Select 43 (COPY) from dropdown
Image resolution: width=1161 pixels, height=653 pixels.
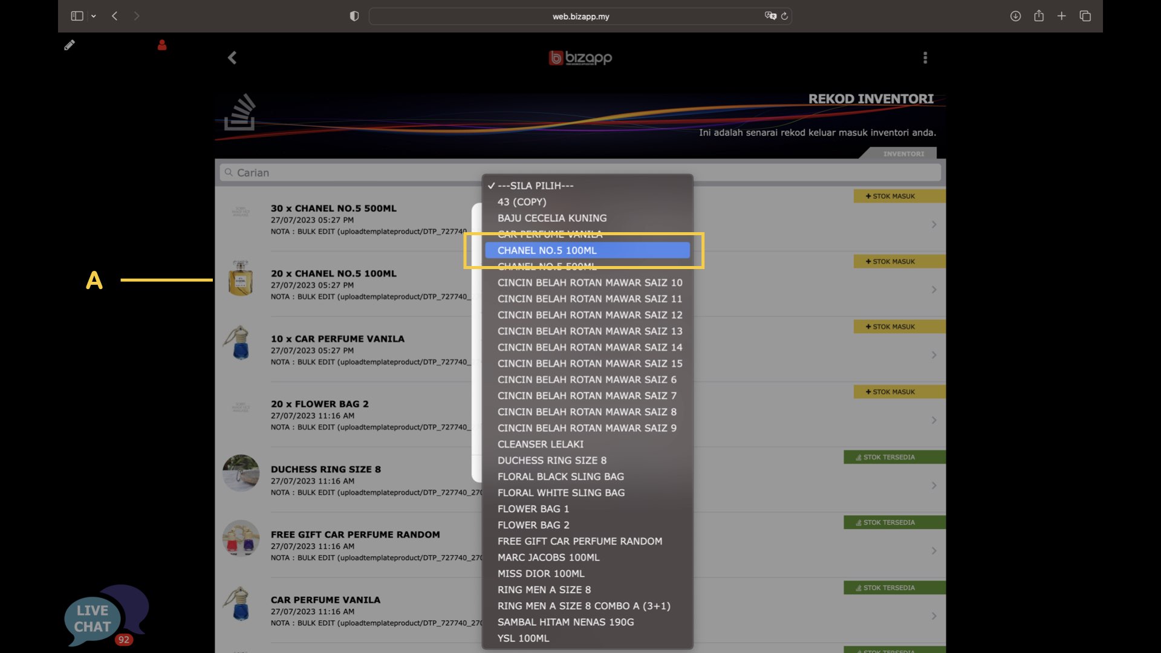588,202
